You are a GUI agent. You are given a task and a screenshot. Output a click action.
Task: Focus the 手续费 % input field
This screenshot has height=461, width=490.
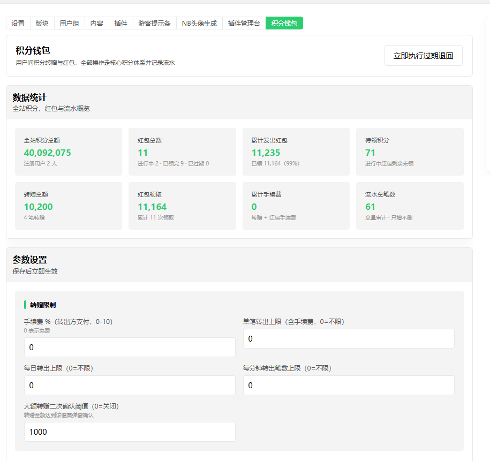pos(130,347)
